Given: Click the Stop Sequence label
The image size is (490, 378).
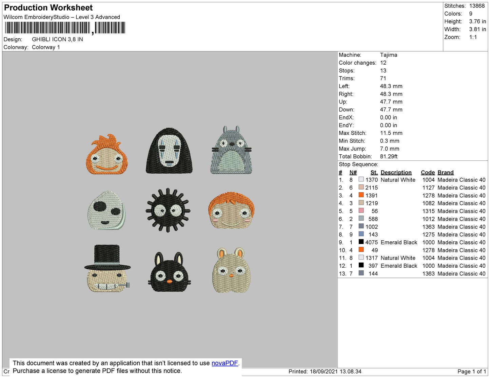Looking at the screenshot, I should coord(358,164).
